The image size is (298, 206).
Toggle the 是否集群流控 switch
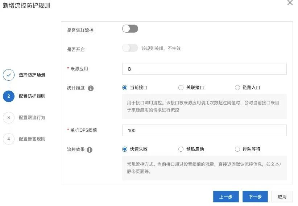[x=130, y=29]
